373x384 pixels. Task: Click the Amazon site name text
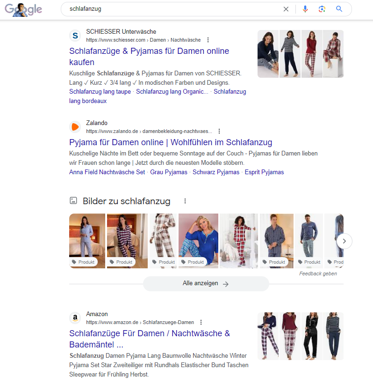(97, 314)
